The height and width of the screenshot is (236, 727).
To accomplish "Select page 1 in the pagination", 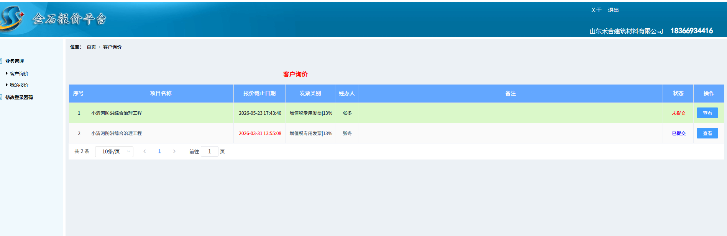I will click(x=159, y=151).
